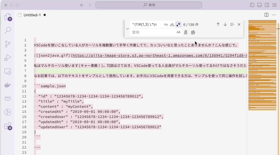Open the Remote Explorer view
This screenshot has height=155, width=280.
click(8, 71)
